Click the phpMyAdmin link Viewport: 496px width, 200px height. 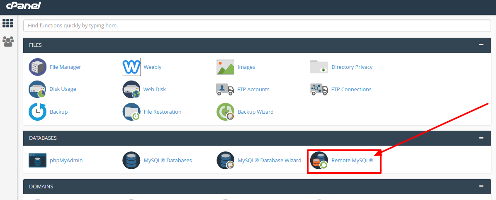click(x=66, y=161)
